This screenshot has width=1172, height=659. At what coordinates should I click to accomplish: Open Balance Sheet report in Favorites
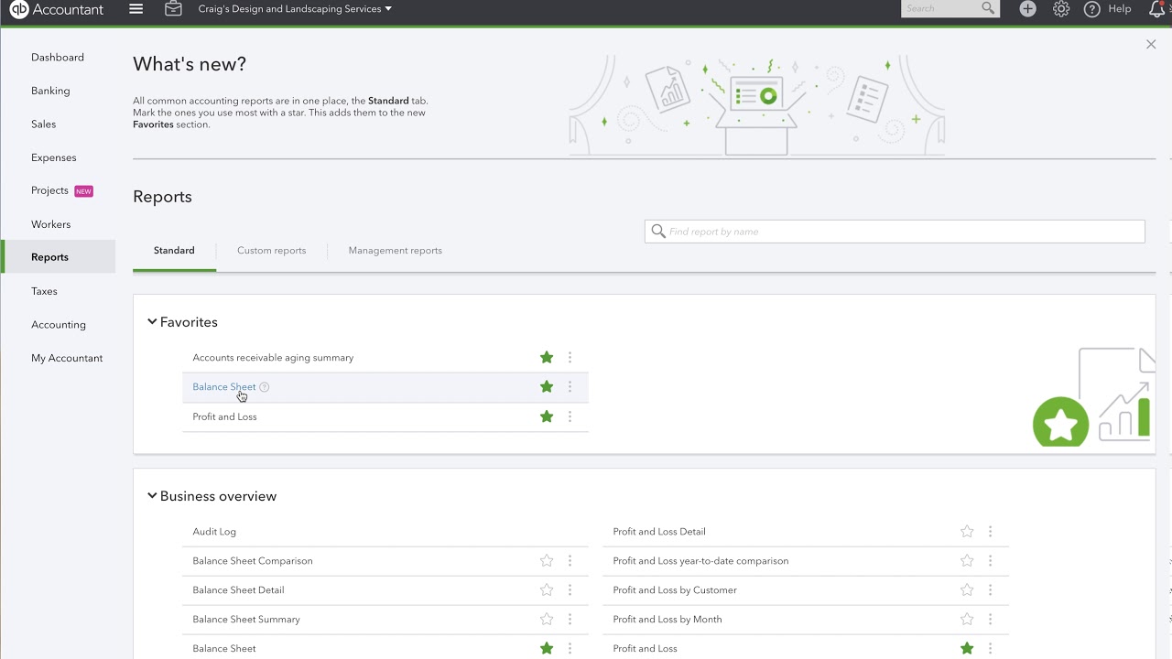tap(224, 387)
